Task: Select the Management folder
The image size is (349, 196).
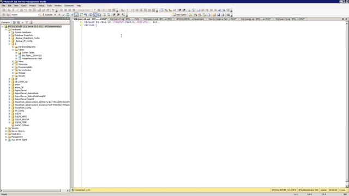Action: [17, 137]
